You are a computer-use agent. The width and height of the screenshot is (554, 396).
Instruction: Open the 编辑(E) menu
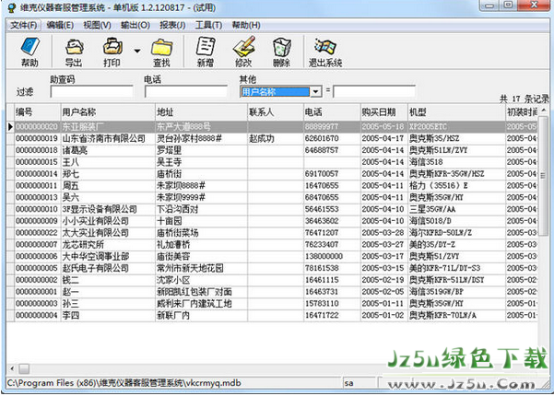coord(60,25)
